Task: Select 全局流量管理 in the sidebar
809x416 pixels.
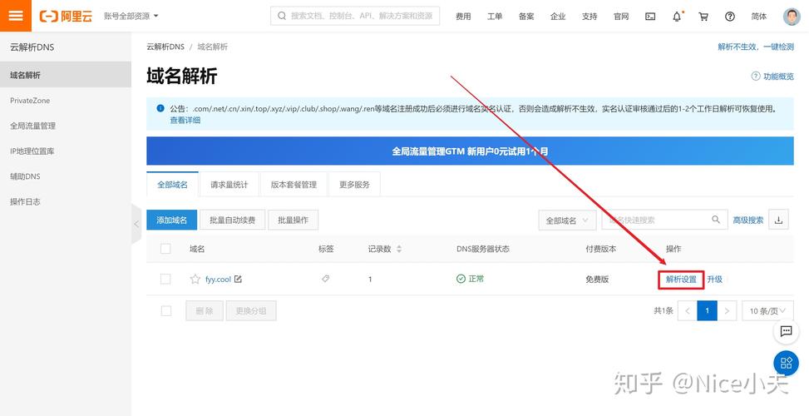Action: coord(66,126)
